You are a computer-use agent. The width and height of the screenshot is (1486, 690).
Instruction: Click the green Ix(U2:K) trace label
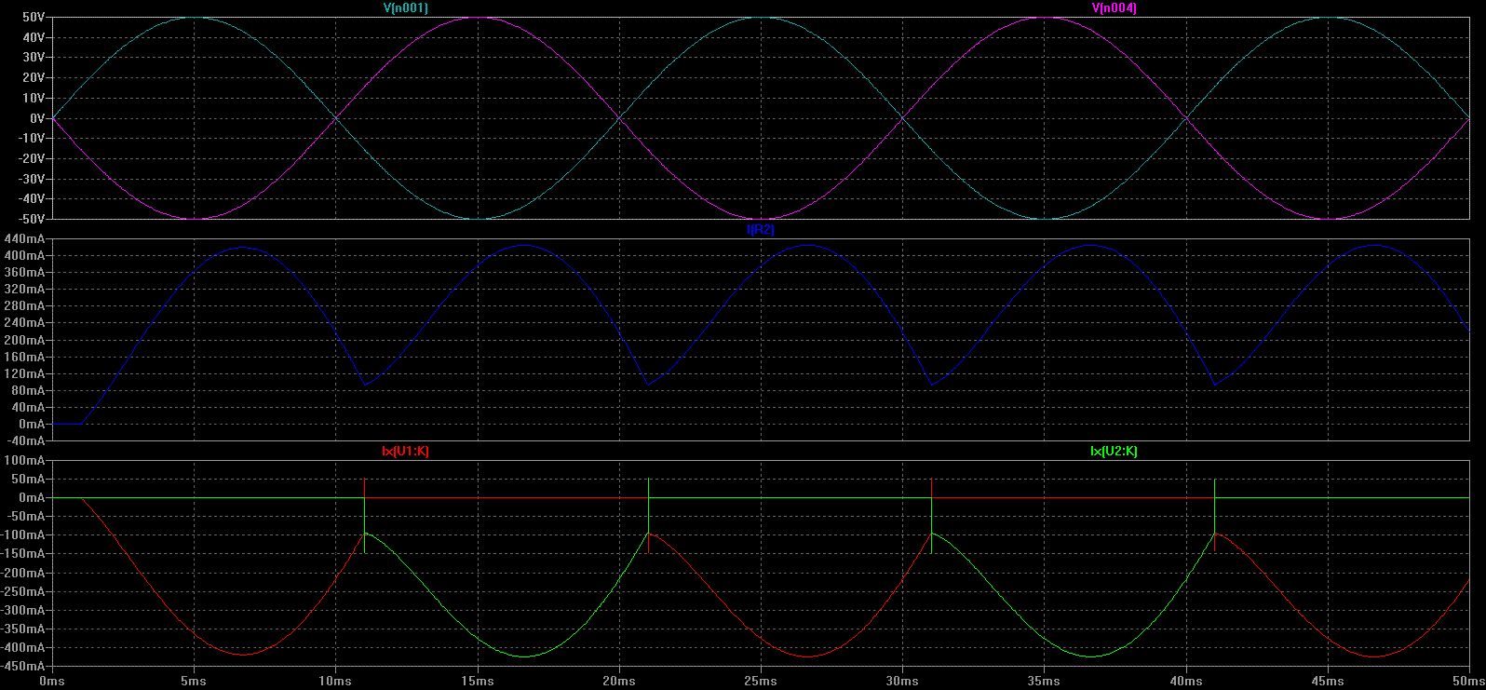[x=1114, y=451]
